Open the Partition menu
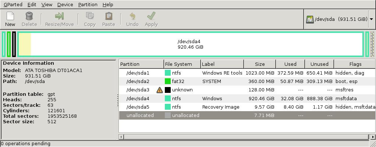The image size is (376, 147). coord(88,4)
